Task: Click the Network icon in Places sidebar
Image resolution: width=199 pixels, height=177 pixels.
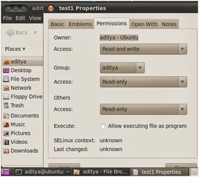Action: 6,88
